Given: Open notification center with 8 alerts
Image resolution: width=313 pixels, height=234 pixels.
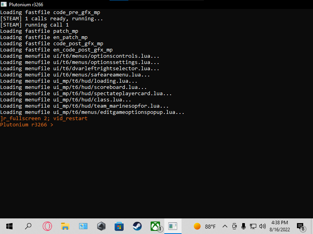Looking at the screenshot, I should click(301, 227).
